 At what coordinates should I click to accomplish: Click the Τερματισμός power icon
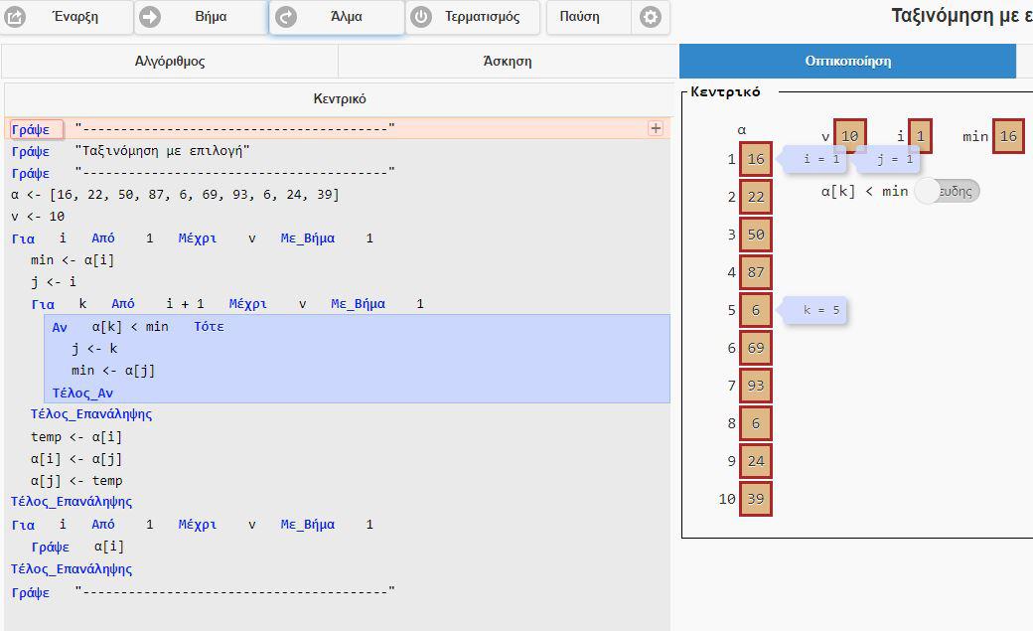point(421,17)
